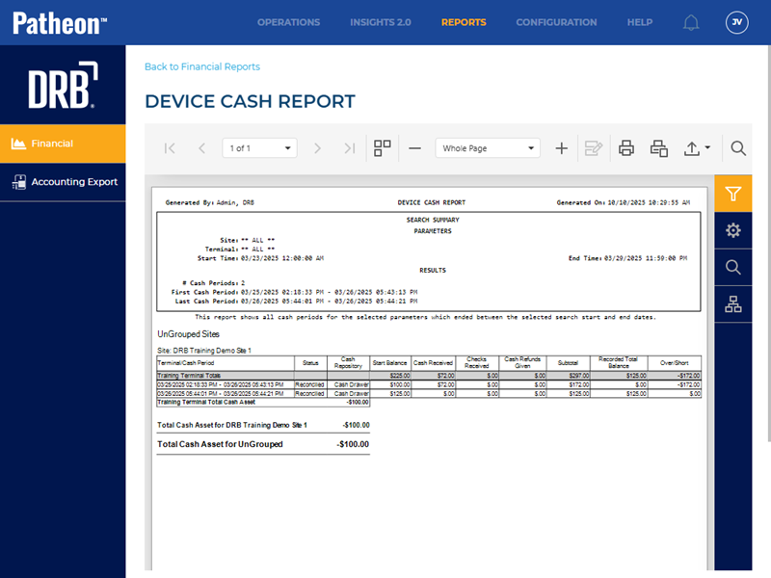Open the search panel in the side tab bar
Image resolution: width=771 pixels, height=578 pixels.
(733, 268)
